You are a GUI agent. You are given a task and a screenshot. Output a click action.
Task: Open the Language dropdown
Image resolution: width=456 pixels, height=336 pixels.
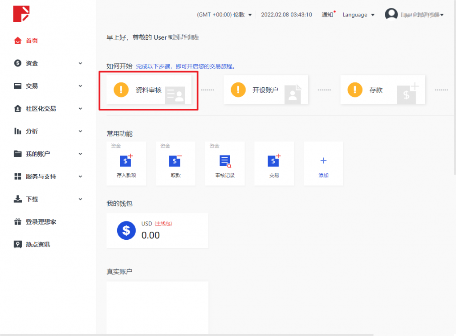(x=358, y=15)
